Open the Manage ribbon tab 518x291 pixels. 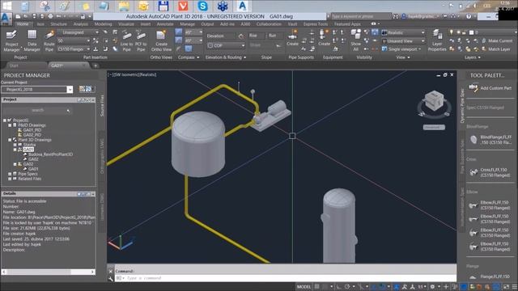(x=187, y=24)
